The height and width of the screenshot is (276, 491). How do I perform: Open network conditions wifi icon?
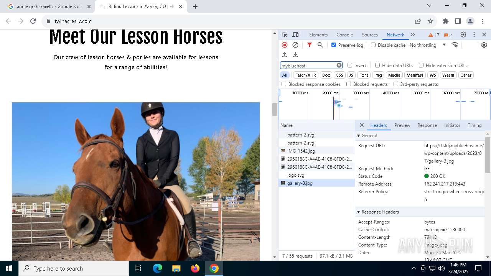click(455, 45)
